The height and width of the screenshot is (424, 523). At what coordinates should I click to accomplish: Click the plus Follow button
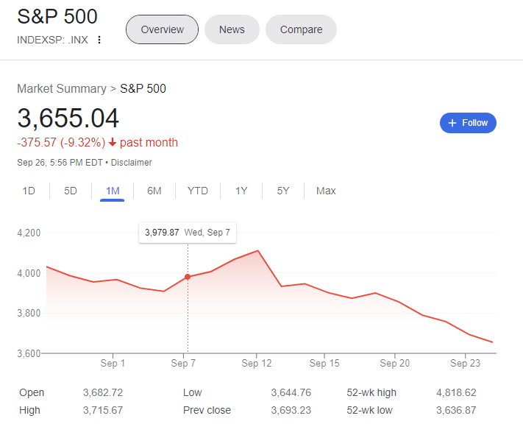[468, 123]
